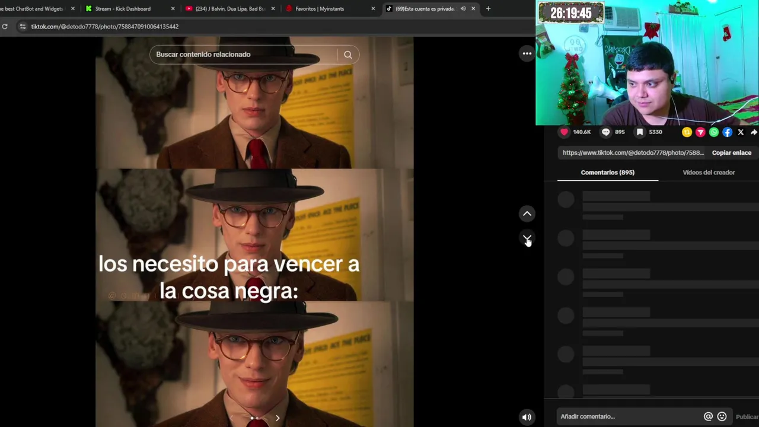Image resolution: width=759 pixels, height=427 pixels.
Task: Click the 5330 saves count
Action: click(655, 132)
